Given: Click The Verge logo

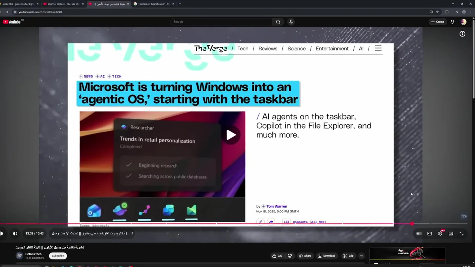Looking at the screenshot, I should [210, 48].
